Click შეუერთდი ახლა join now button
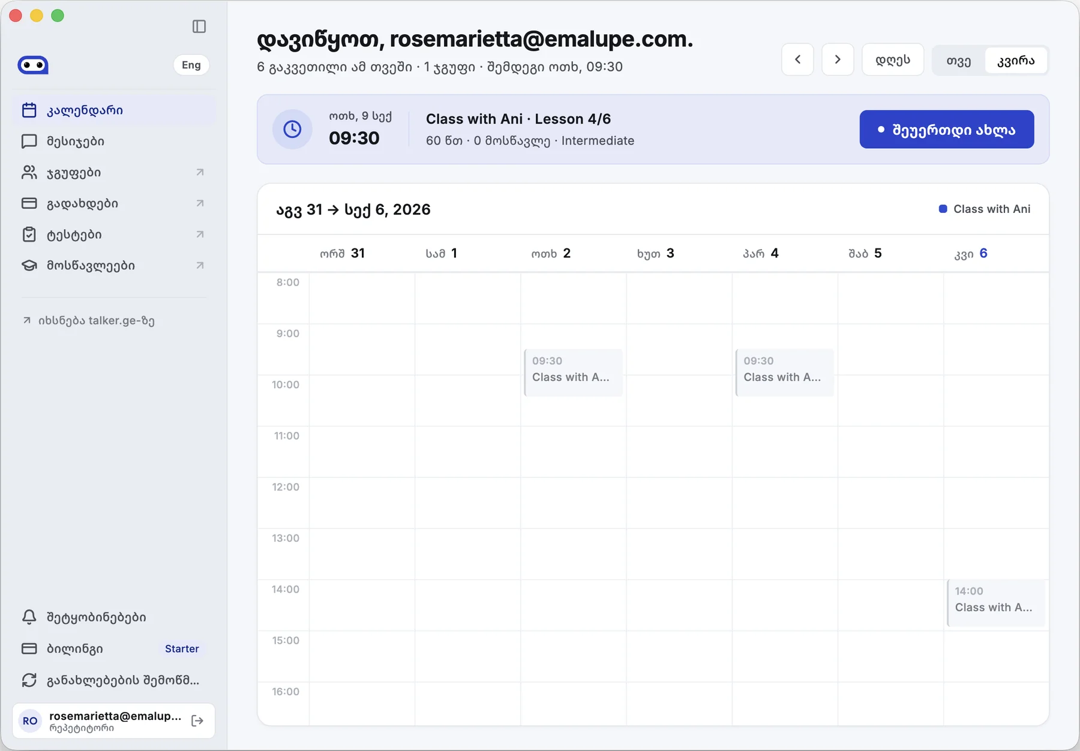The image size is (1080, 751). (x=947, y=129)
